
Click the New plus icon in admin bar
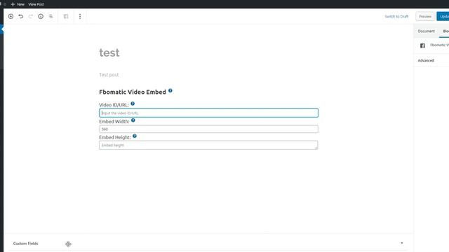[13, 4]
